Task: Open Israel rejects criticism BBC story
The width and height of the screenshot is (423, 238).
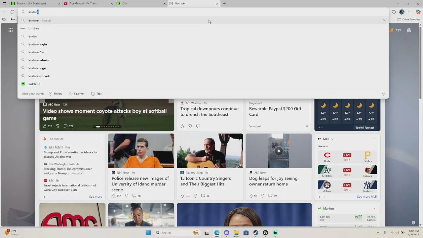Action: point(70,187)
